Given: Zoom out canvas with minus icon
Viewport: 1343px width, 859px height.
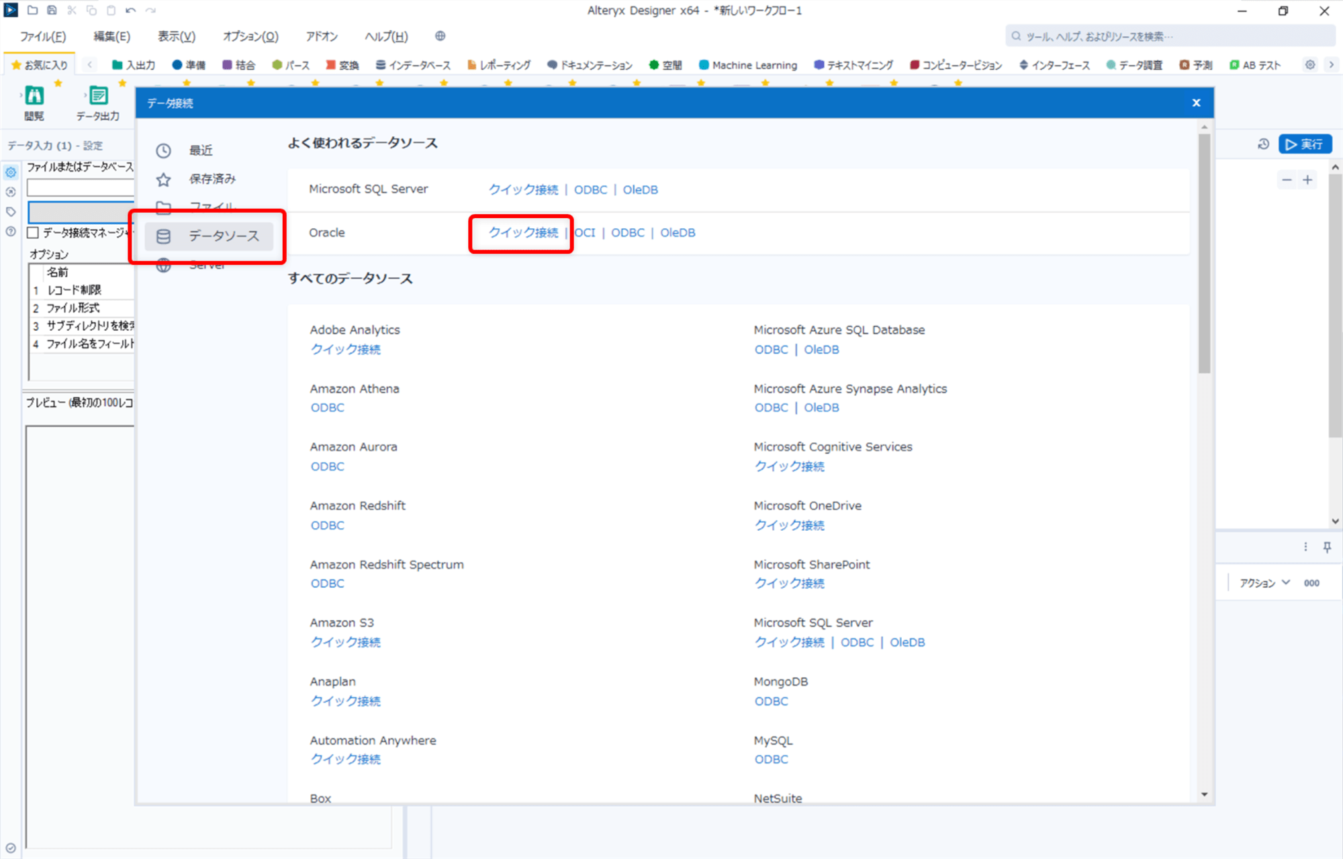Looking at the screenshot, I should click(x=1287, y=180).
